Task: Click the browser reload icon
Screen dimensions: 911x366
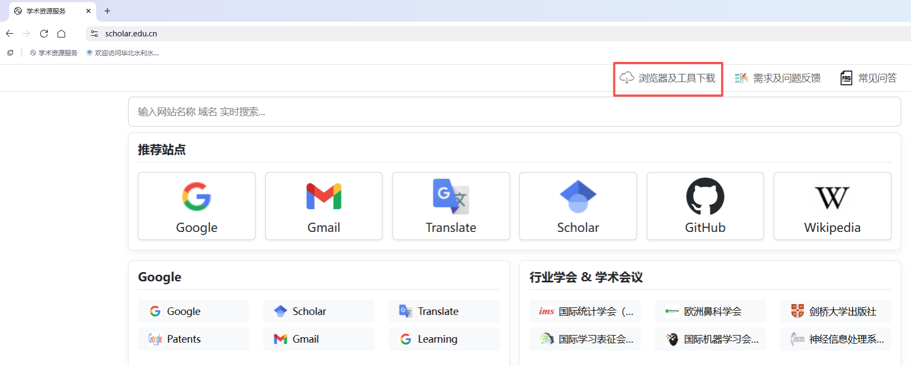Action: point(44,34)
